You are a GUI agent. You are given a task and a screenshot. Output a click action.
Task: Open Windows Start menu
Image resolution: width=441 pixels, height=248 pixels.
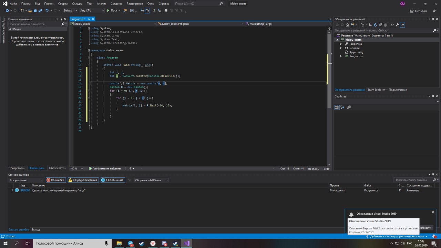click(x=6, y=243)
